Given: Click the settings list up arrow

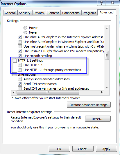Looking at the screenshot, I should pos(107,28).
